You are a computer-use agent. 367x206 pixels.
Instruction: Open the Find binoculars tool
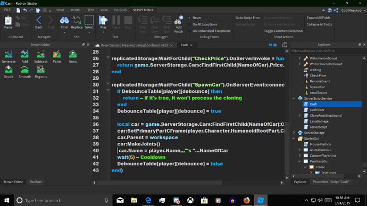point(64,21)
